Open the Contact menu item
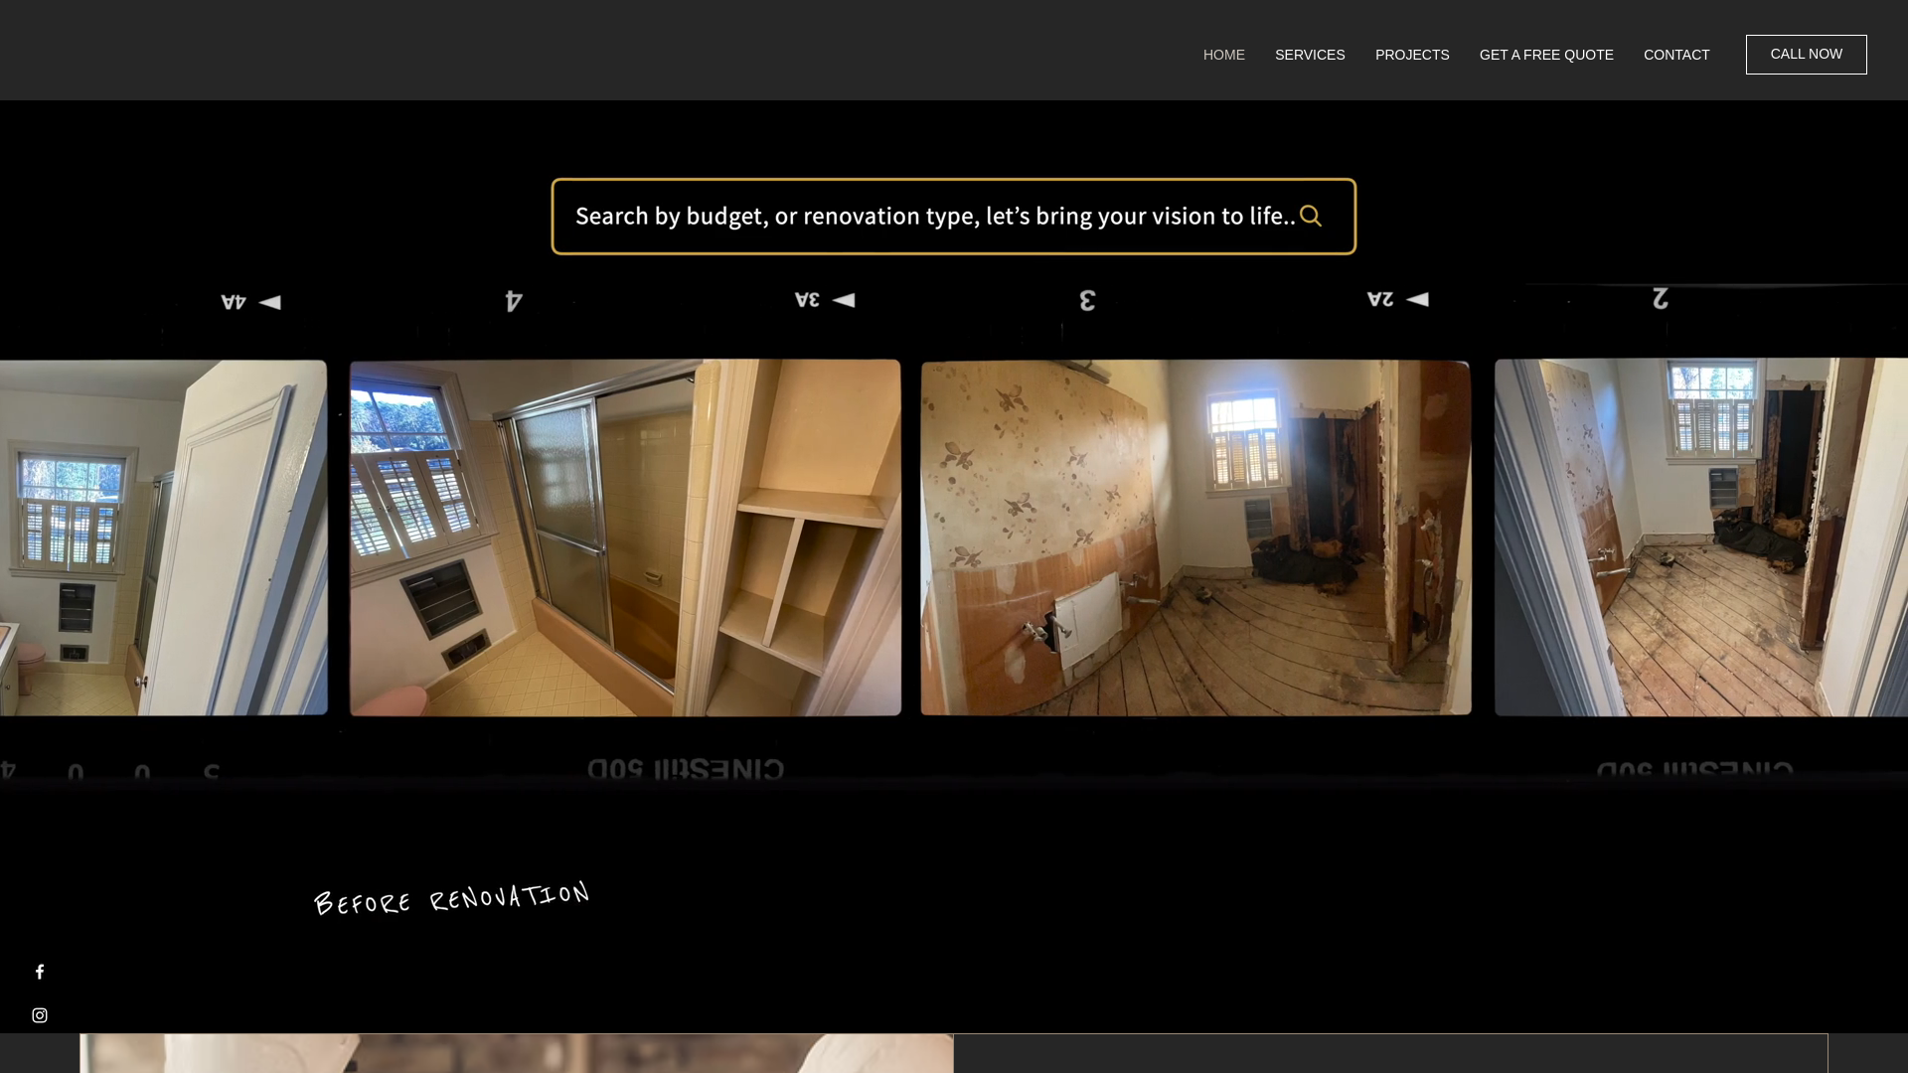The width and height of the screenshot is (1908, 1073). pyautogui.click(x=1676, y=55)
